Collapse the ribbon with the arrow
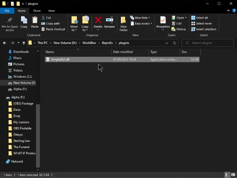The image size is (237, 178). coord(228,10)
